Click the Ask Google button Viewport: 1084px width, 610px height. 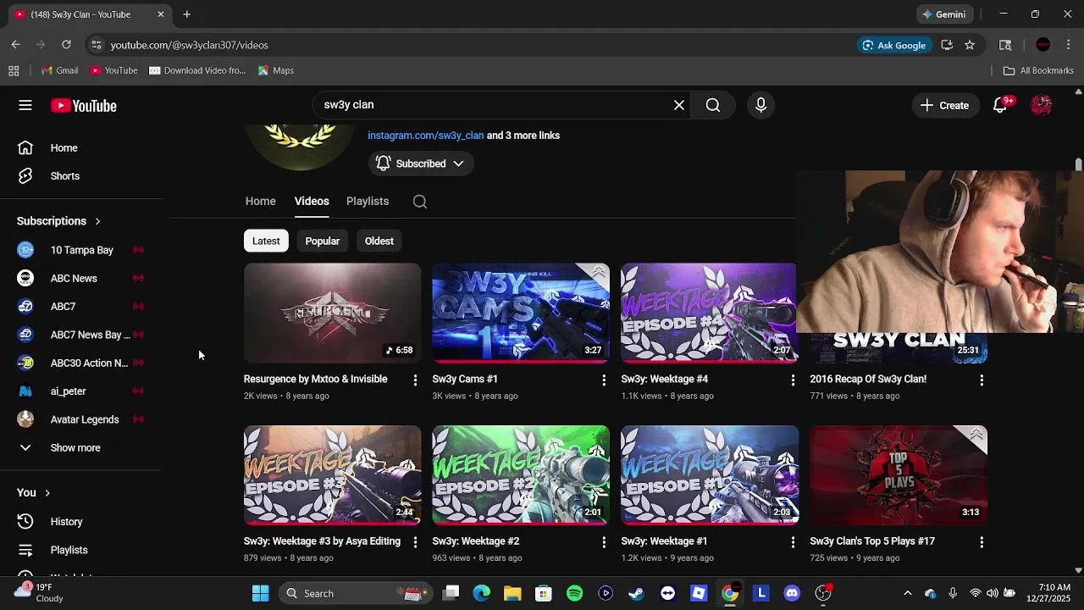[894, 45]
